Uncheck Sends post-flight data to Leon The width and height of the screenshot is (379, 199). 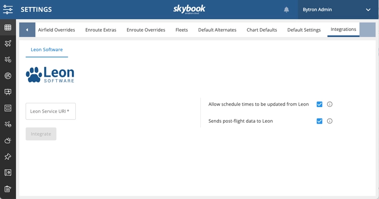(319, 121)
